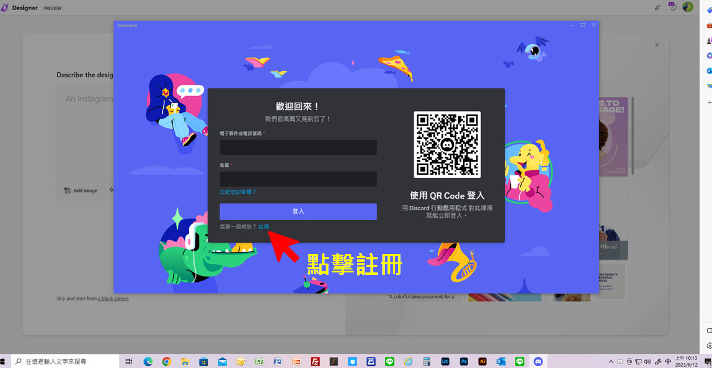The height and width of the screenshot is (368, 712).
Task: Open FileZilla from taskbar
Action: 315,361
